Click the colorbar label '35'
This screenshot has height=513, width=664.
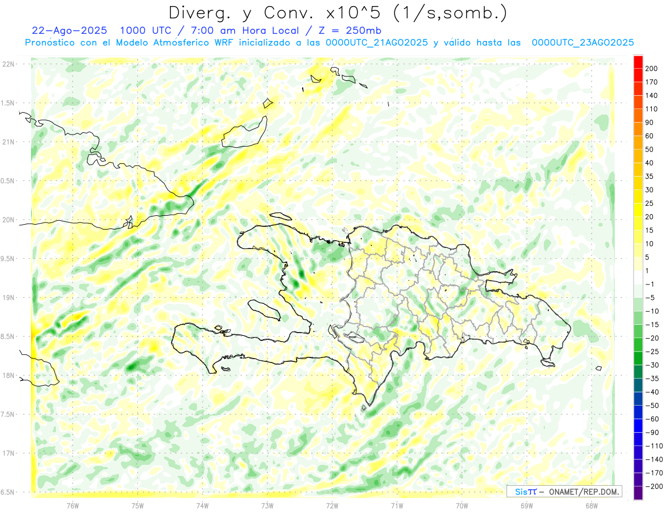click(650, 177)
